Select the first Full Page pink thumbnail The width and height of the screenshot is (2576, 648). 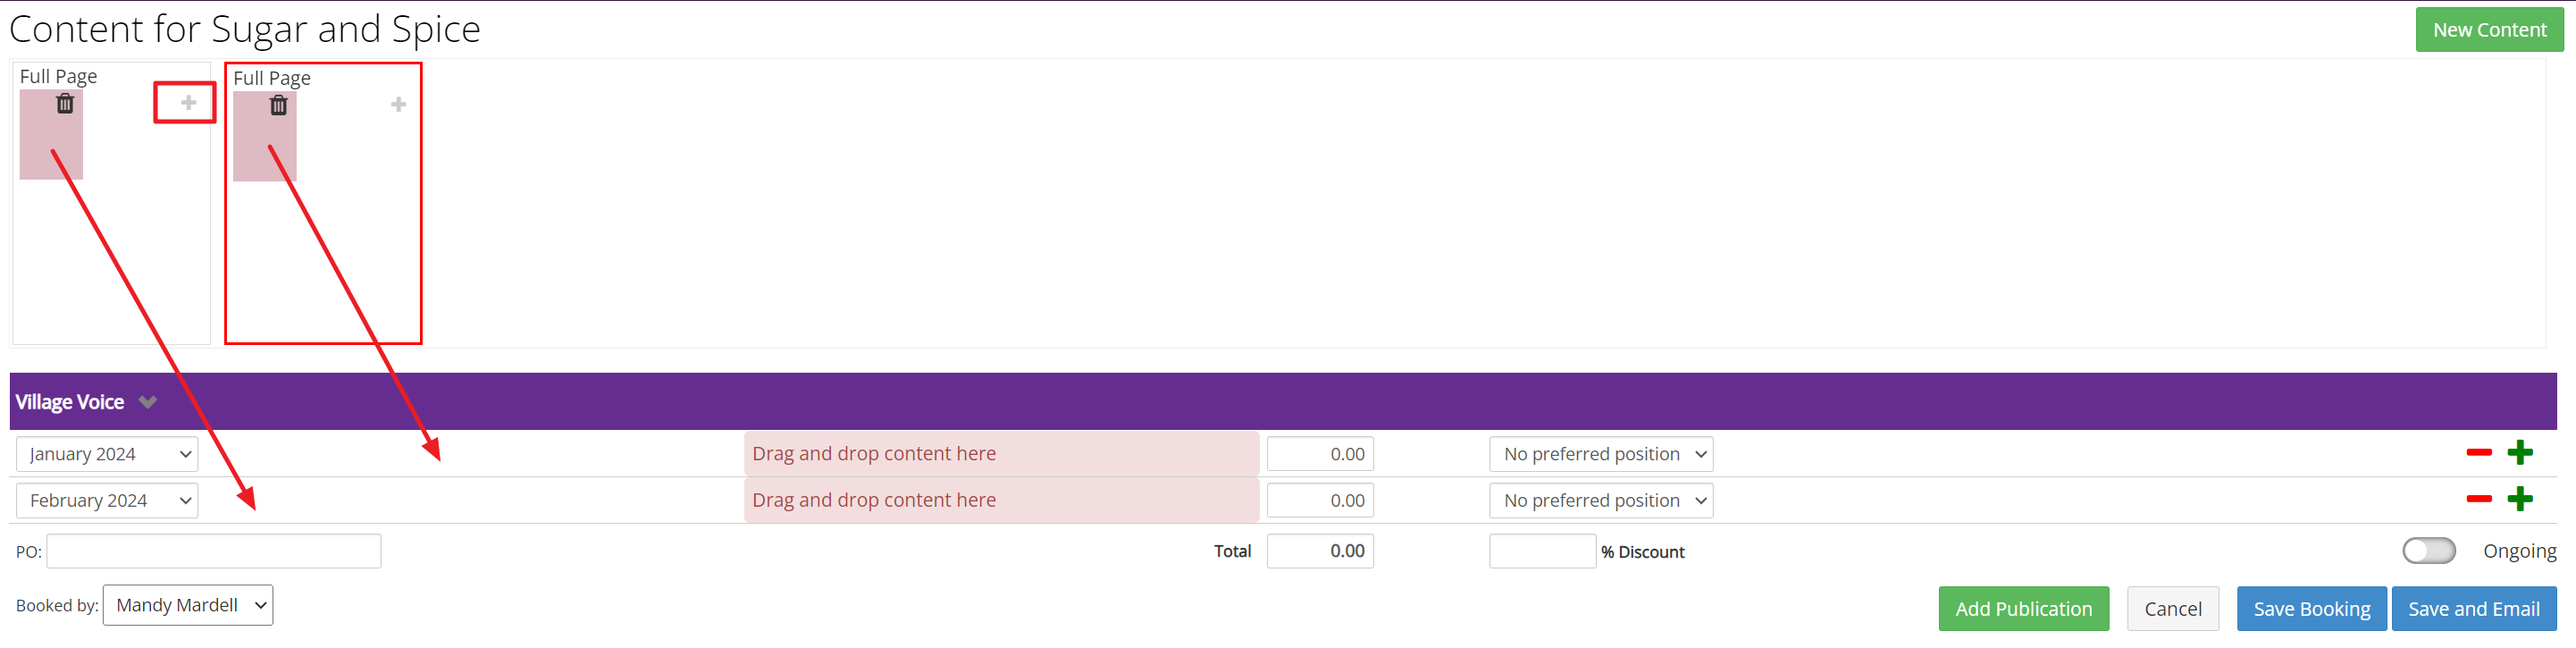[x=51, y=135]
